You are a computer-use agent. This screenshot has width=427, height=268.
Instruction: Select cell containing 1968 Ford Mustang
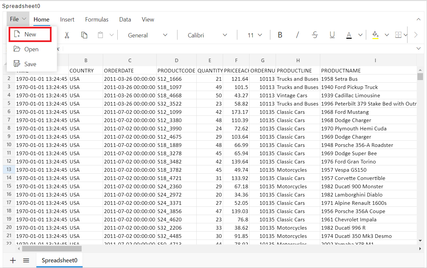pos(368,112)
